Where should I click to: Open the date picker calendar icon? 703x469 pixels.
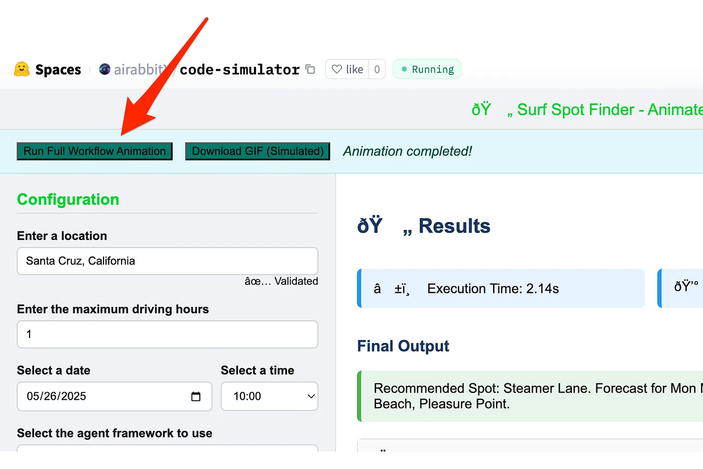196,396
